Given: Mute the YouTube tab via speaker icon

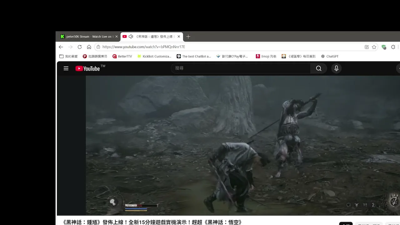Looking at the screenshot, I should [131, 37].
